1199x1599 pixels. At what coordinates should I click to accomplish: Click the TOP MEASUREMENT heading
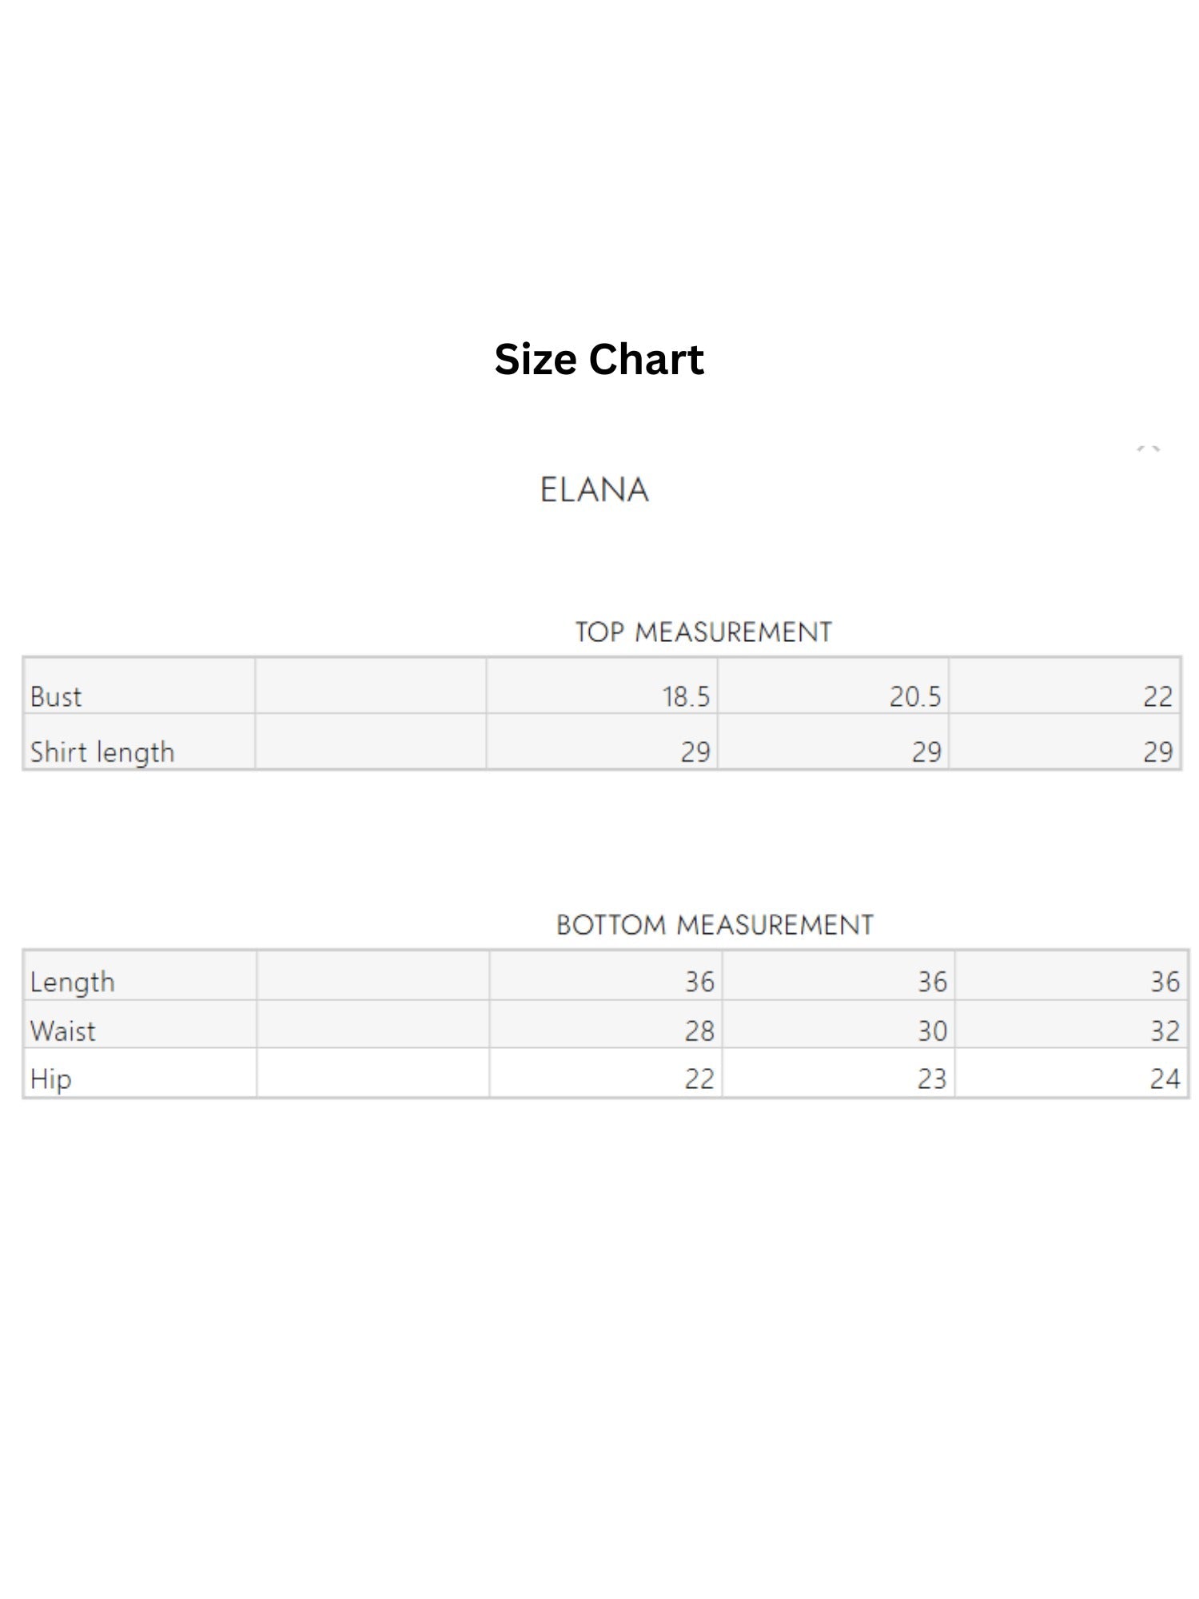(x=703, y=632)
